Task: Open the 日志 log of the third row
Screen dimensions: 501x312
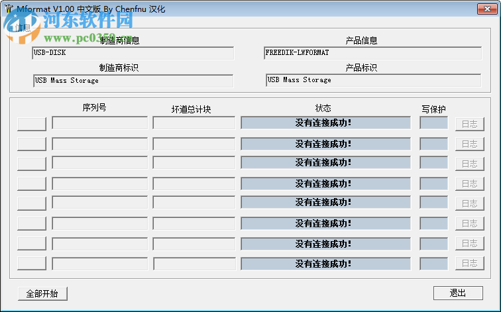Action: [x=470, y=164]
